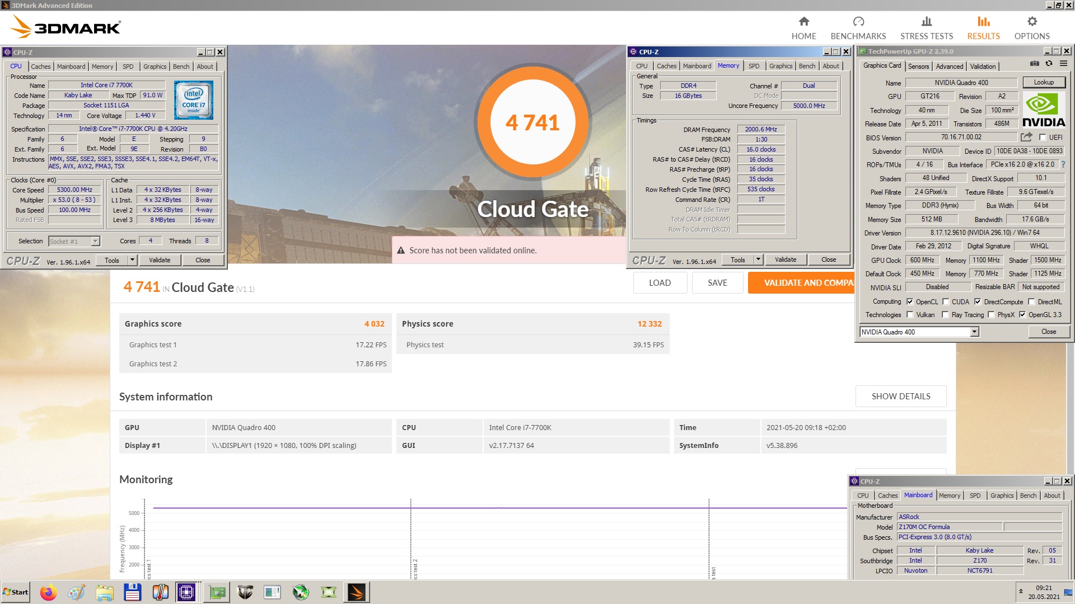
Task: Click SHOW DETAILS for system information
Action: click(x=900, y=396)
